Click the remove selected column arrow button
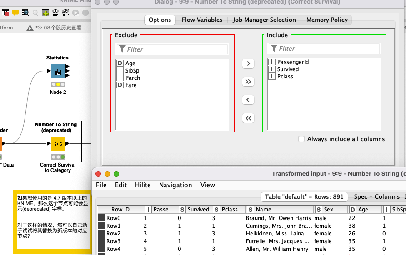Screen dimensions: 406x255 248,100
